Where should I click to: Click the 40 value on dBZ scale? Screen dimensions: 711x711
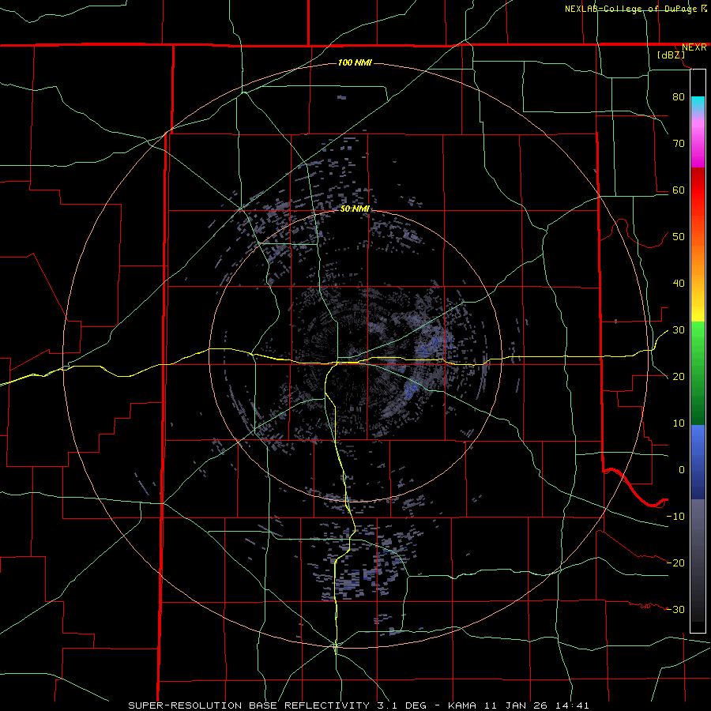(x=679, y=284)
